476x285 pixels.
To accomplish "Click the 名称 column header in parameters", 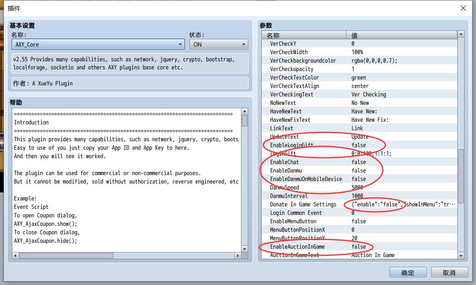I will [304, 35].
